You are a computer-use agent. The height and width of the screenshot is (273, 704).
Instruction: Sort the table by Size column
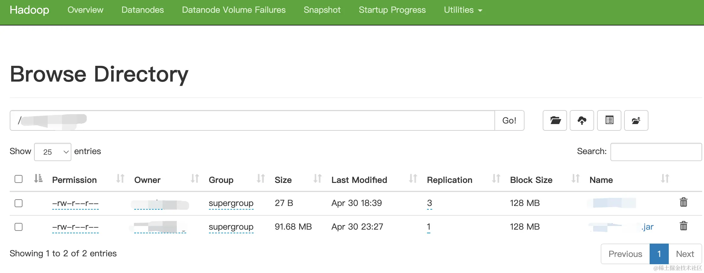click(283, 180)
